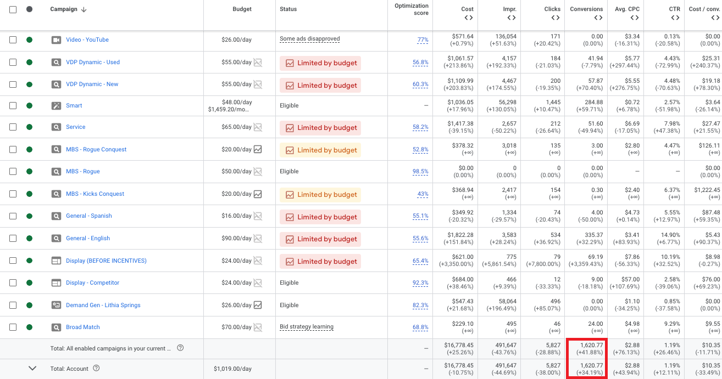Click Limited by budget badge for Service
The width and height of the screenshot is (722, 379).
[x=320, y=127]
